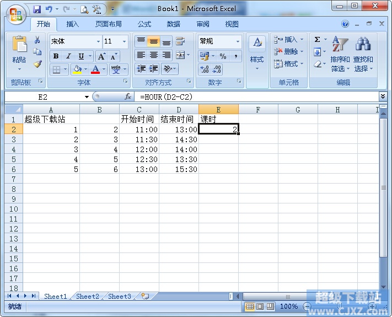This screenshot has width=392, height=317.
Task: Click the 粘贴 paste button
Action: [x=19, y=52]
